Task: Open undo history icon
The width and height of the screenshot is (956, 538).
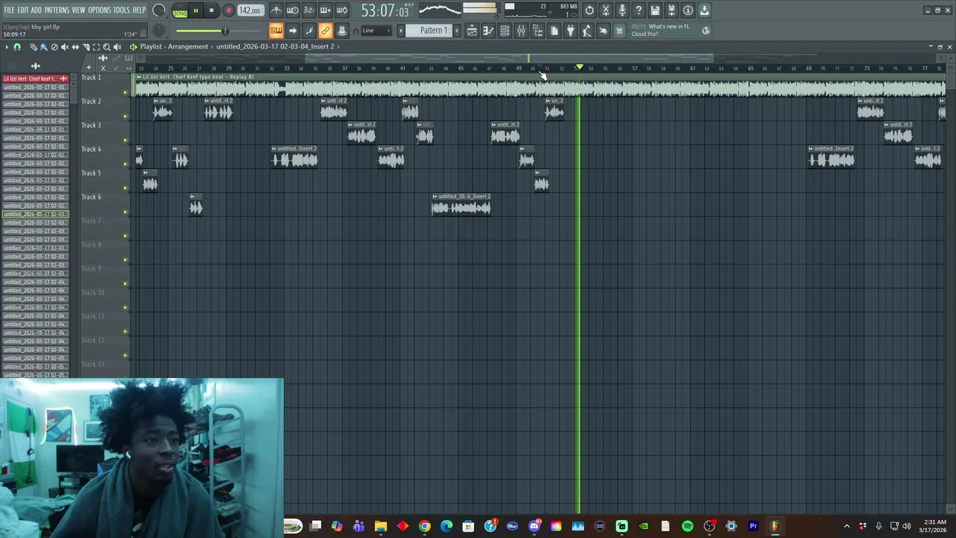Action: [589, 10]
